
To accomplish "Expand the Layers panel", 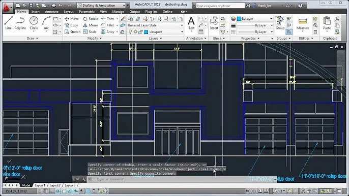I will pos(155,38).
